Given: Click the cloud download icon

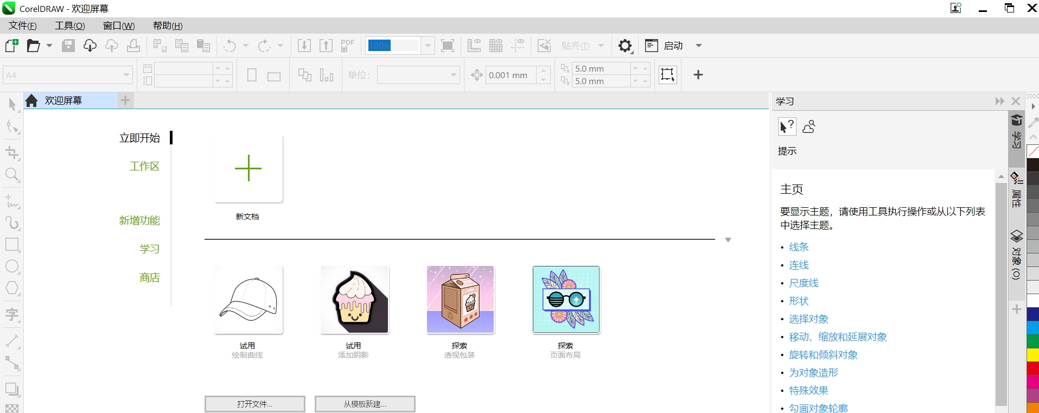Looking at the screenshot, I should [90, 46].
